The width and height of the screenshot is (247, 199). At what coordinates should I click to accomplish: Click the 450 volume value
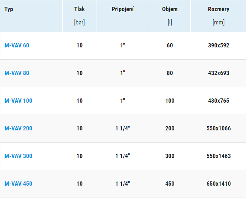(170, 184)
